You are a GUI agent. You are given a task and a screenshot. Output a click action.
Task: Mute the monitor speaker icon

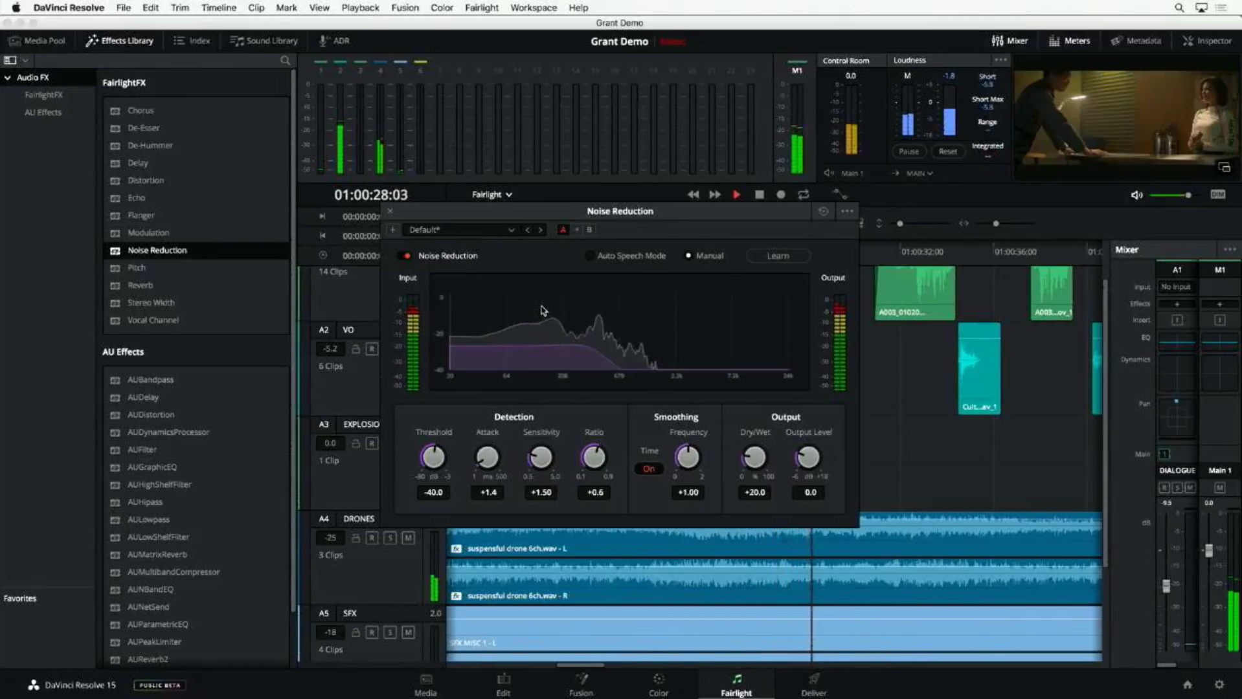[1136, 195]
